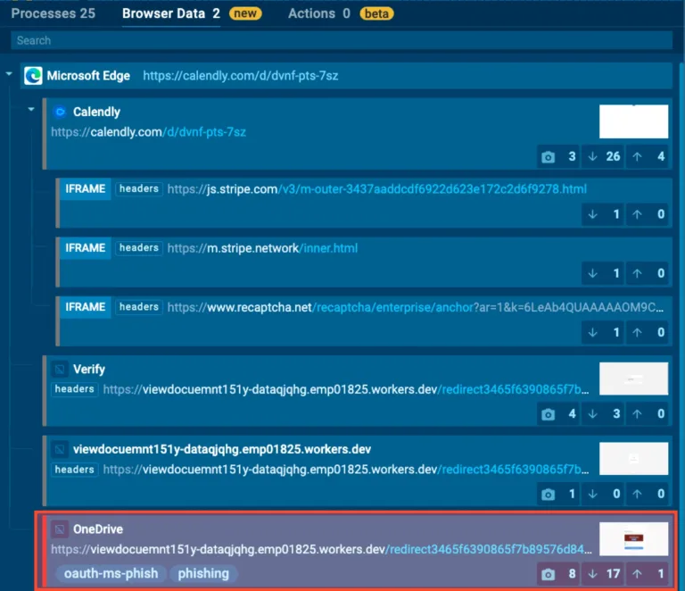Click the download arrow showing 26 for Calendly
Viewport: 685px width, 591px height.
point(593,156)
